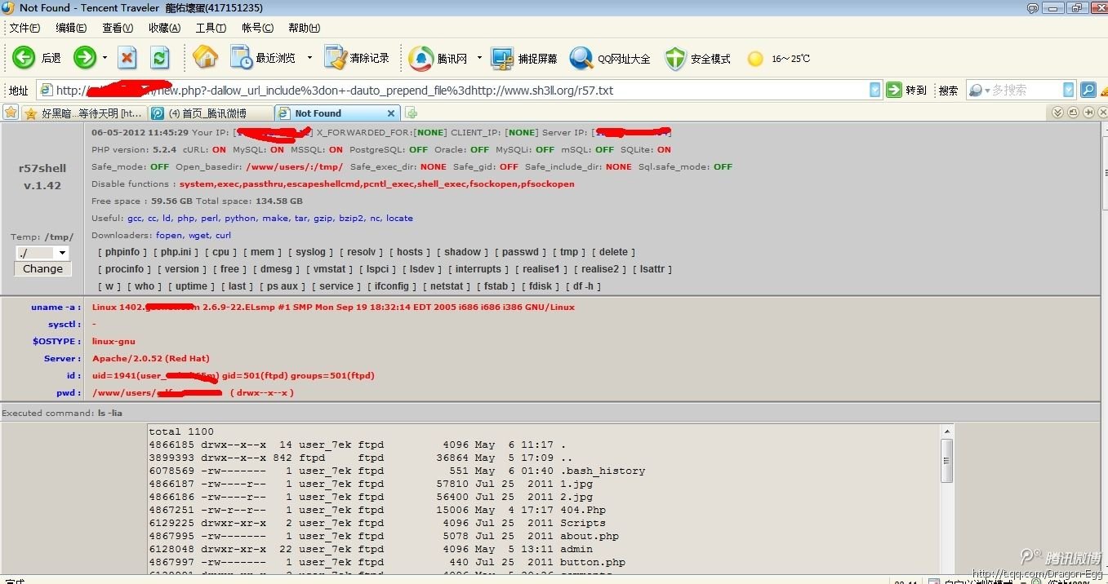This screenshot has height=584, width=1108.
Task: Click the button.php file row
Action: point(387,562)
